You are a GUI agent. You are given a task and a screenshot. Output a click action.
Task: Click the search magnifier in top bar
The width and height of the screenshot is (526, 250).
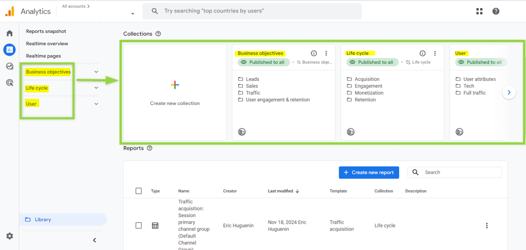coord(155,11)
